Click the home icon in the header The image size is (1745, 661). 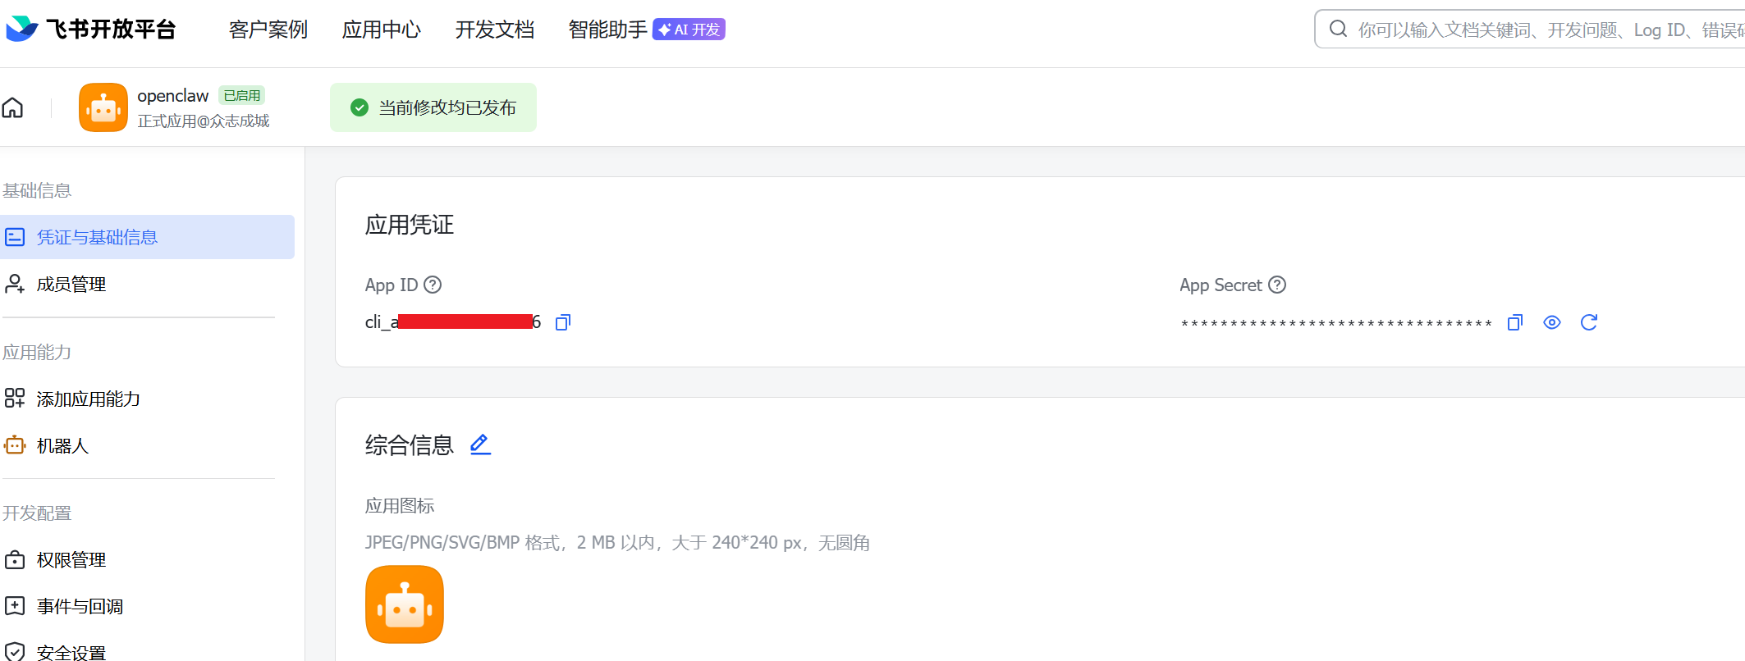[x=12, y=107]
